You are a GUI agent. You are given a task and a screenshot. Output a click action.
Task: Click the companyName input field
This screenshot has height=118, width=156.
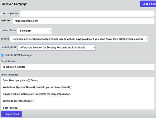87,14
